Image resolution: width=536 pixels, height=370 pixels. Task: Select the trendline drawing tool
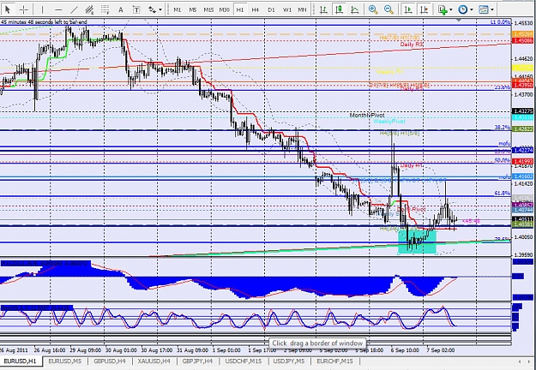[74, 9]
